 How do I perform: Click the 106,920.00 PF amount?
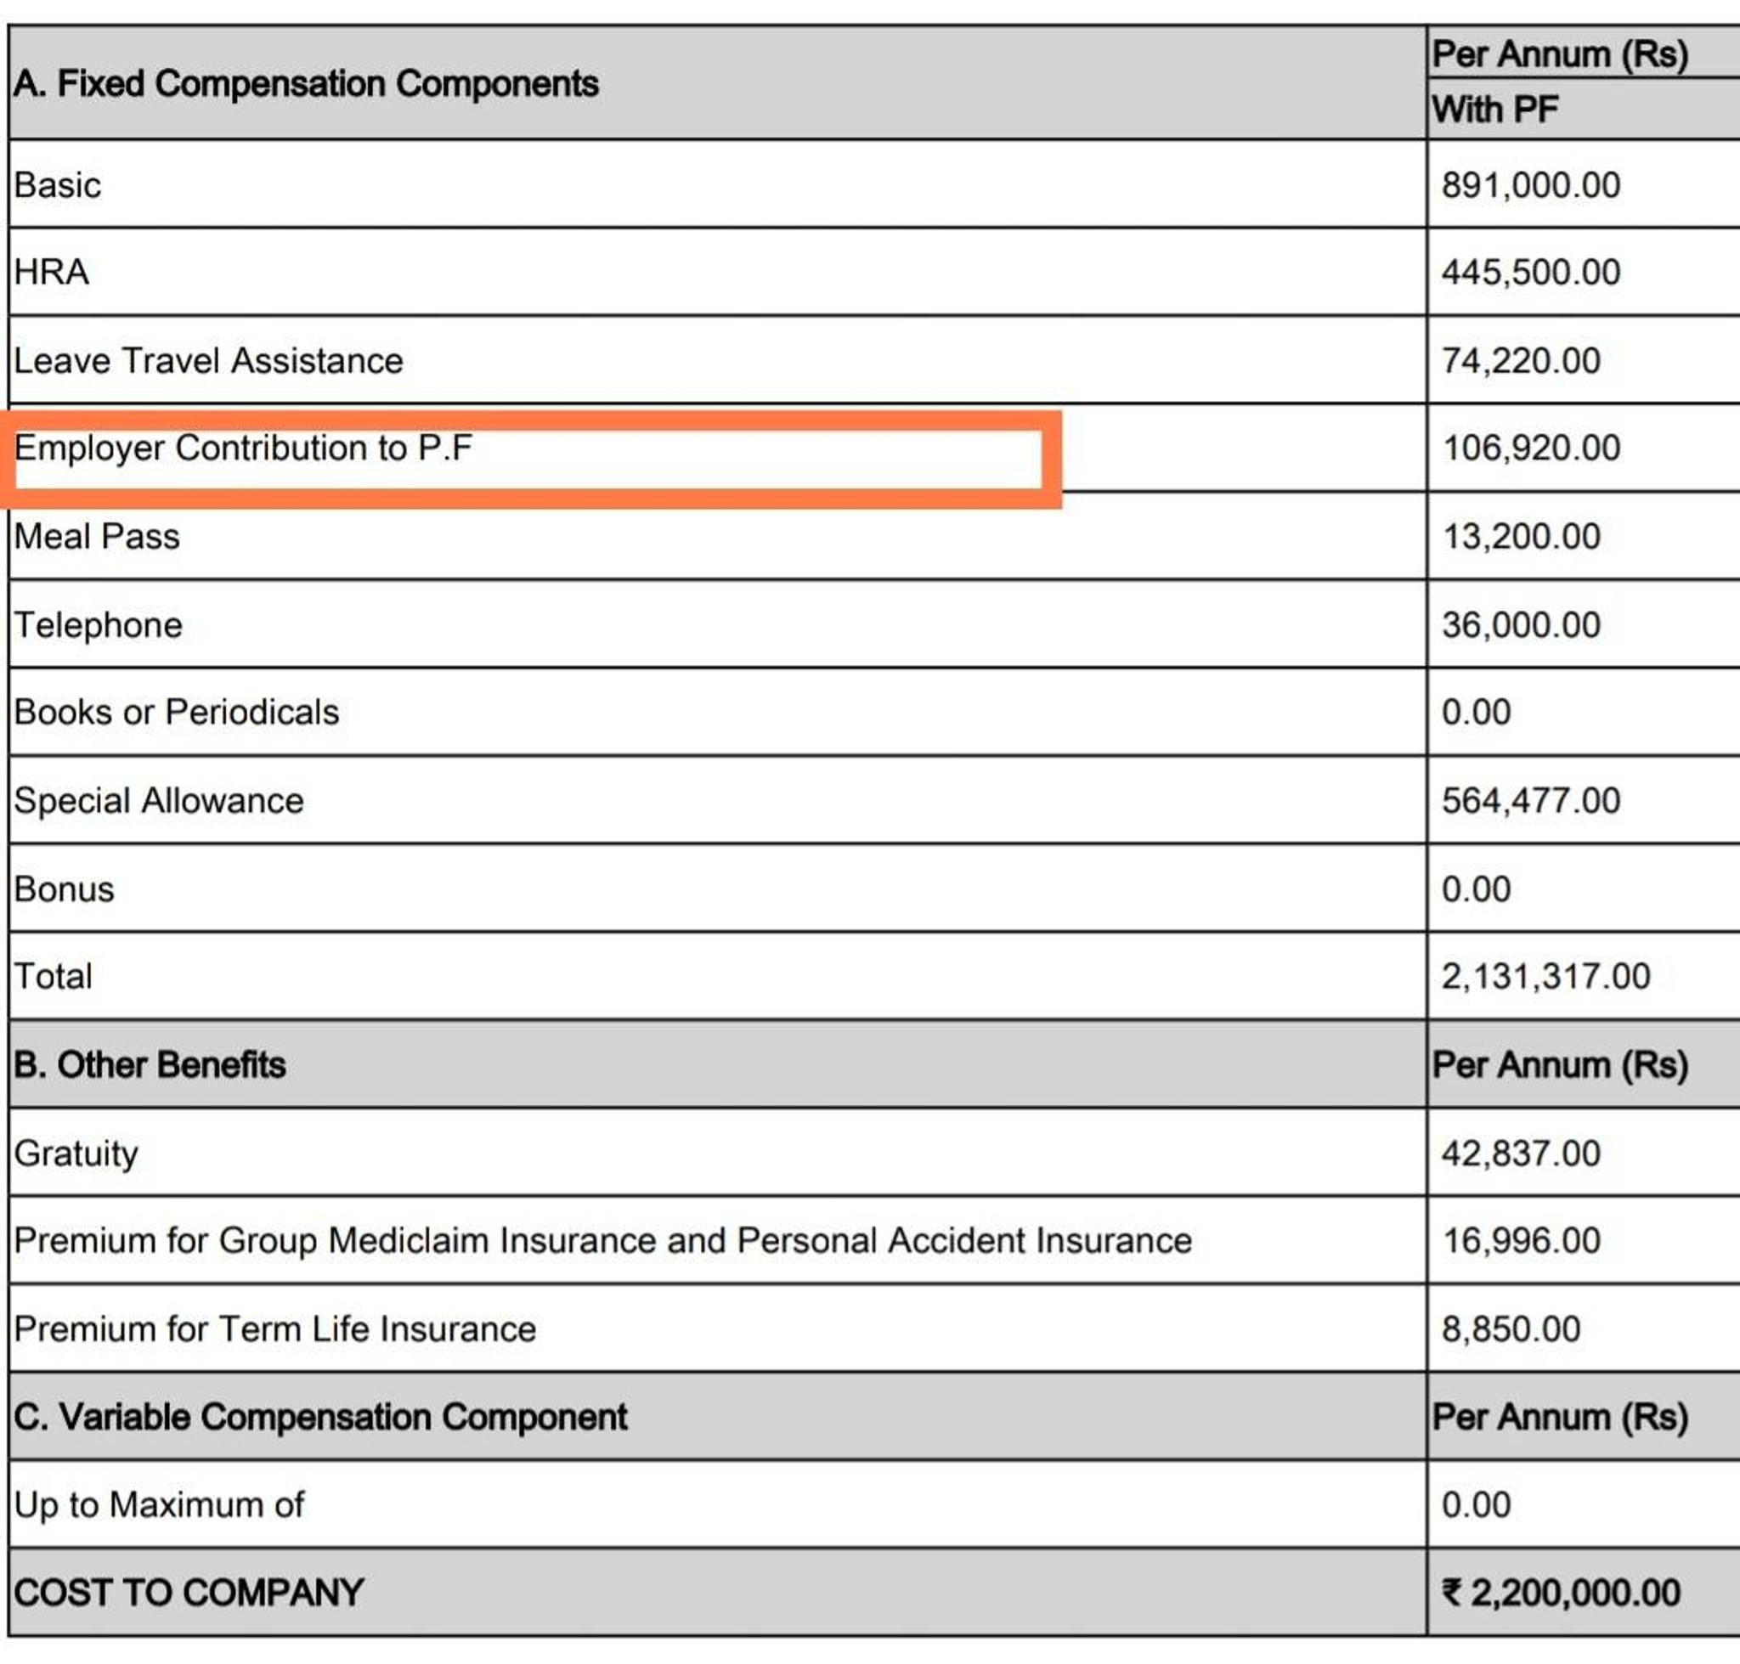tap(1531, 448)
